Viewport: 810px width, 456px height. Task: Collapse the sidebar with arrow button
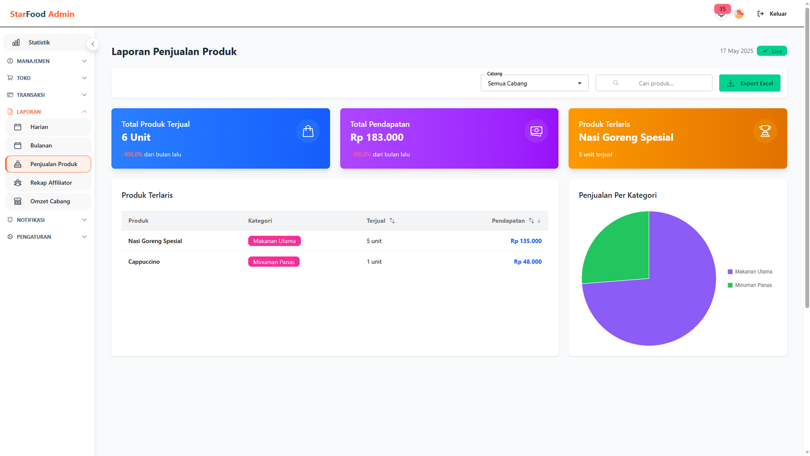point(93,44)
